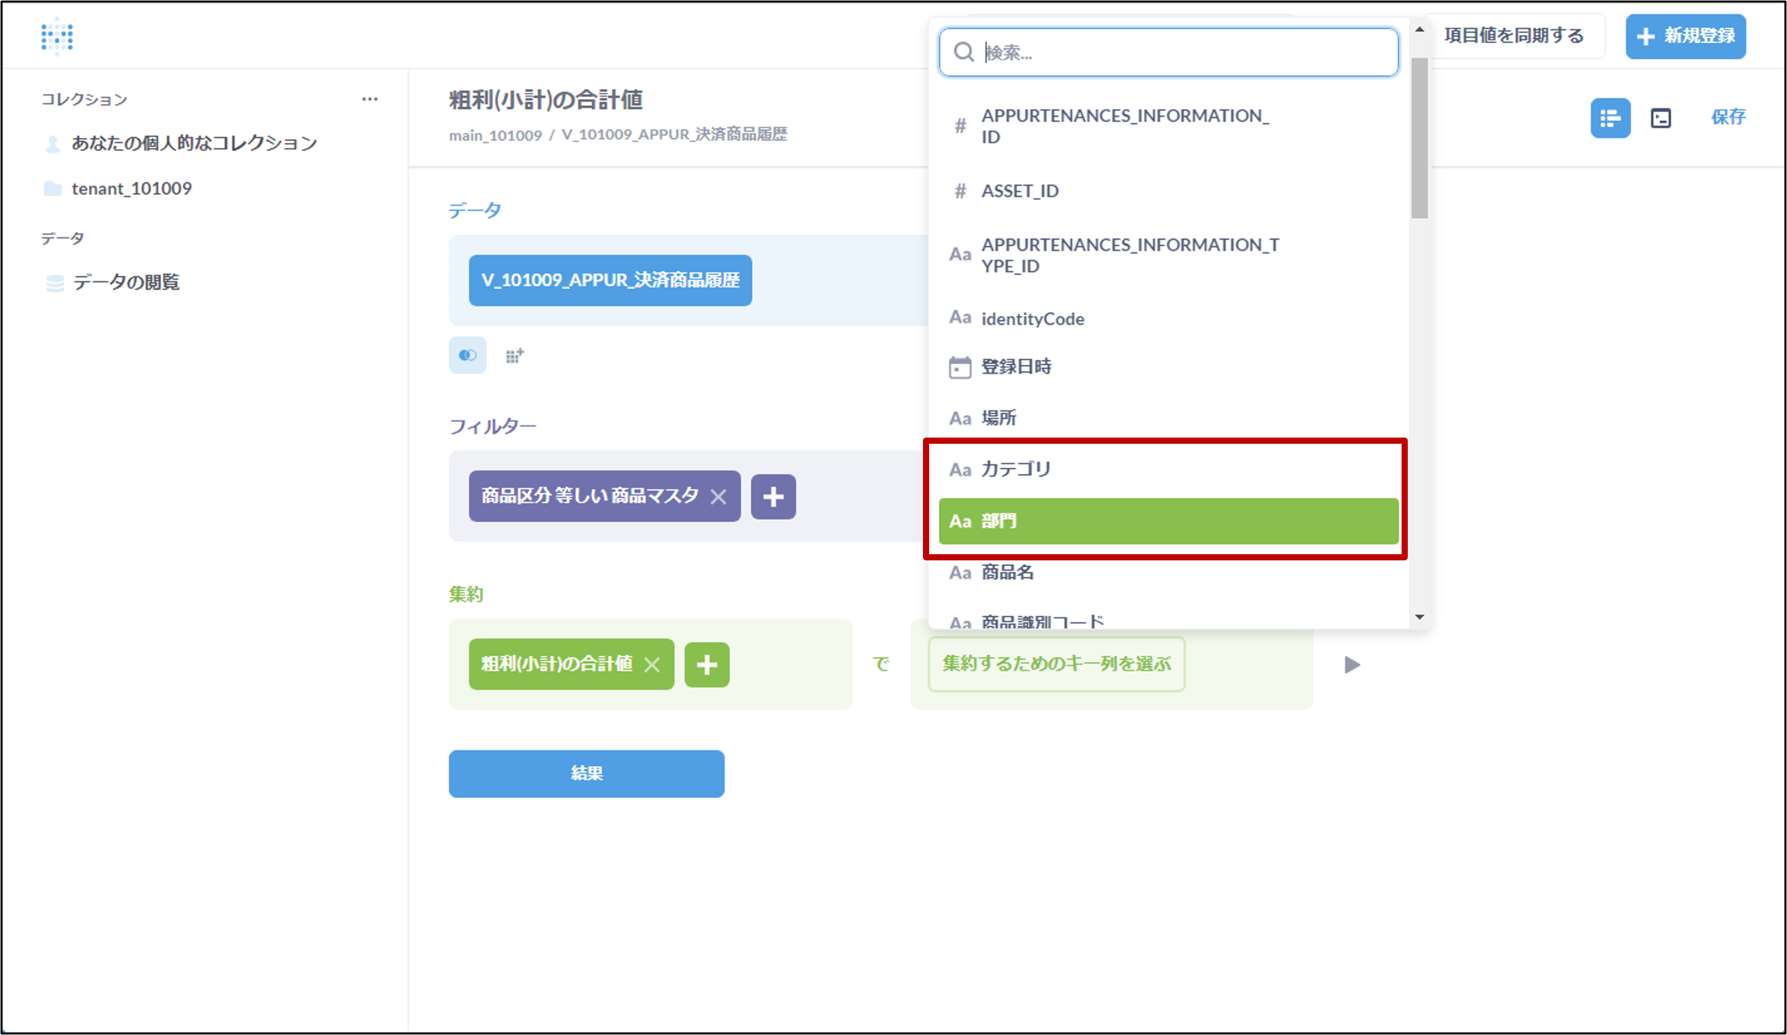Screen dimensions: 1787x1035
Task: Remove the 商品区分 filter with X
Action: (719, 497)
